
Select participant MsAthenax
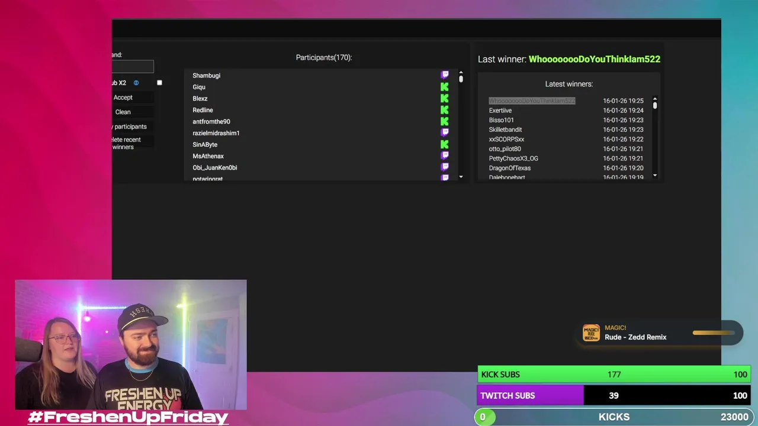[208, 156]
